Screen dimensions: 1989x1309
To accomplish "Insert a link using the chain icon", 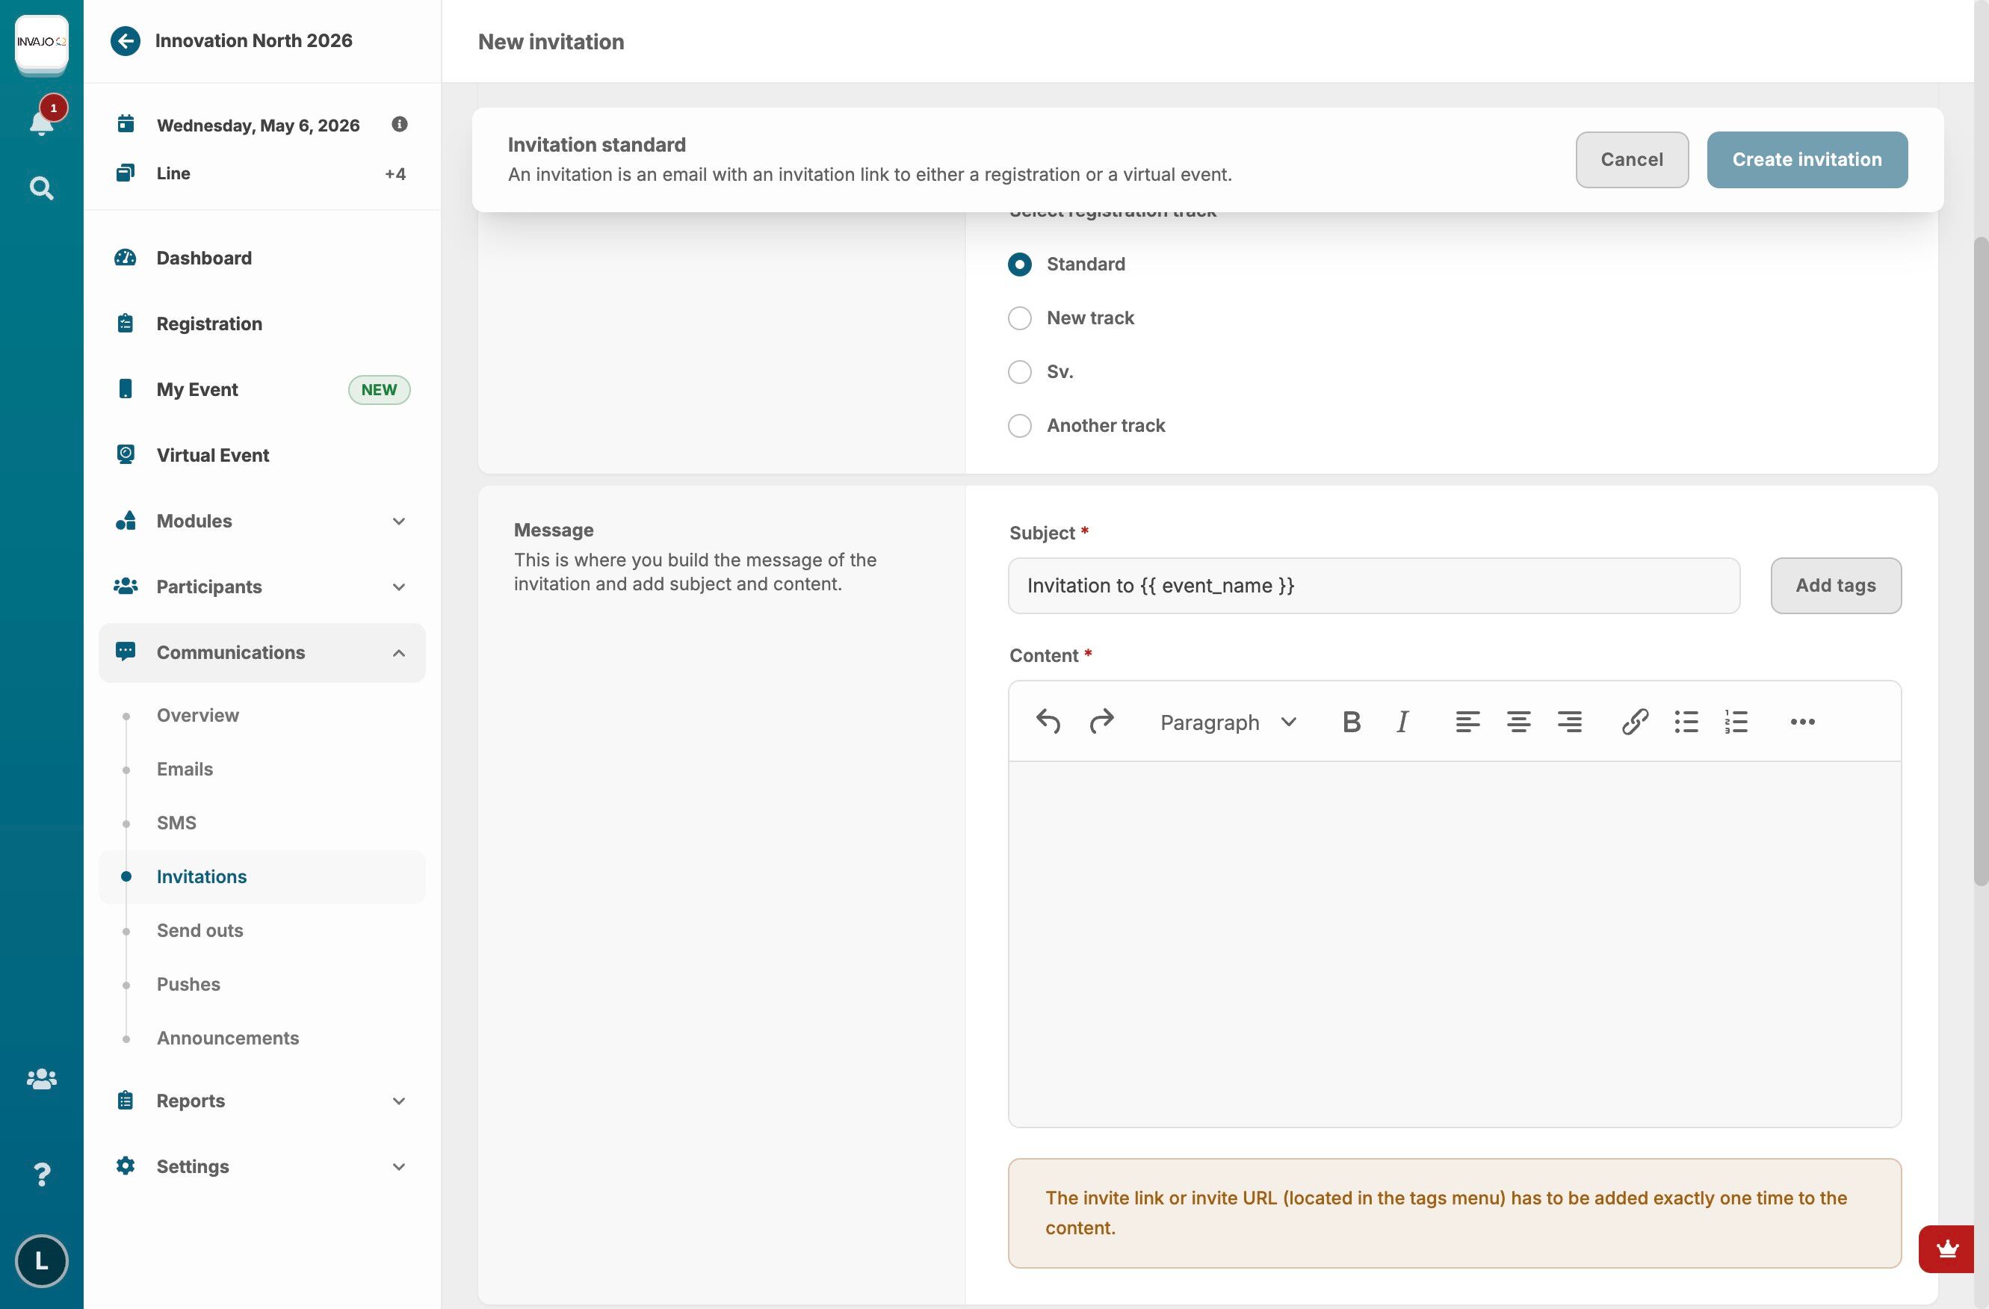I will [x=1635, y=722].
